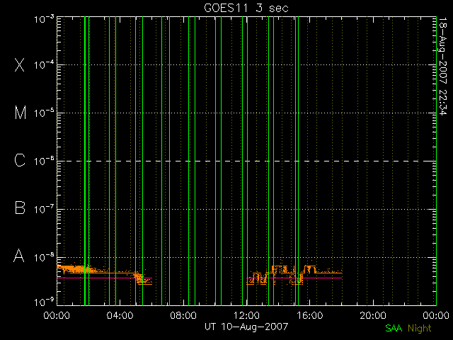453x340 pixels.
Task: Click the 20:00 time axis label
Action: [x=373, y=315]
